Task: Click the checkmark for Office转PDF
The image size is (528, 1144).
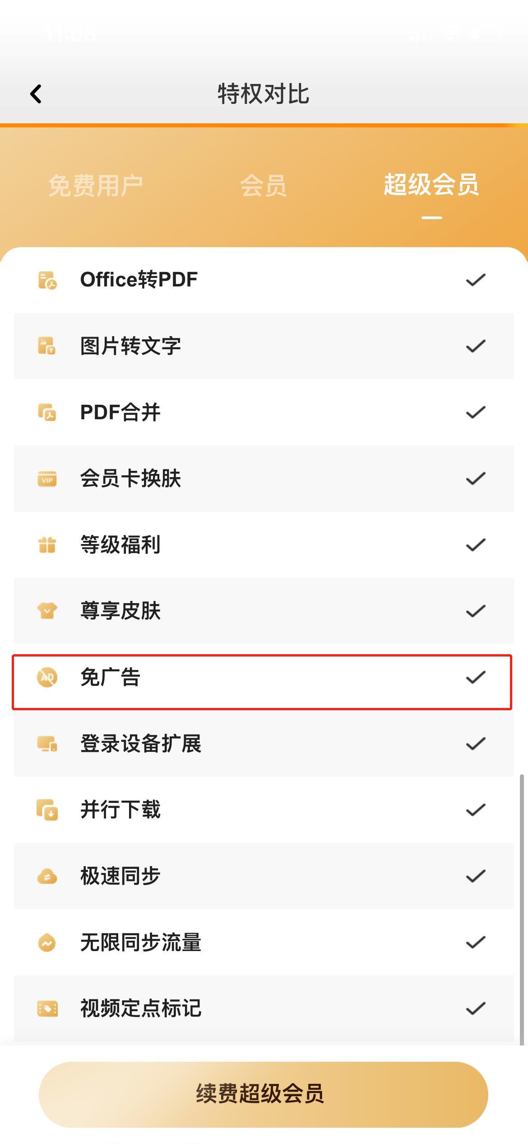Action: pos(475,280)
